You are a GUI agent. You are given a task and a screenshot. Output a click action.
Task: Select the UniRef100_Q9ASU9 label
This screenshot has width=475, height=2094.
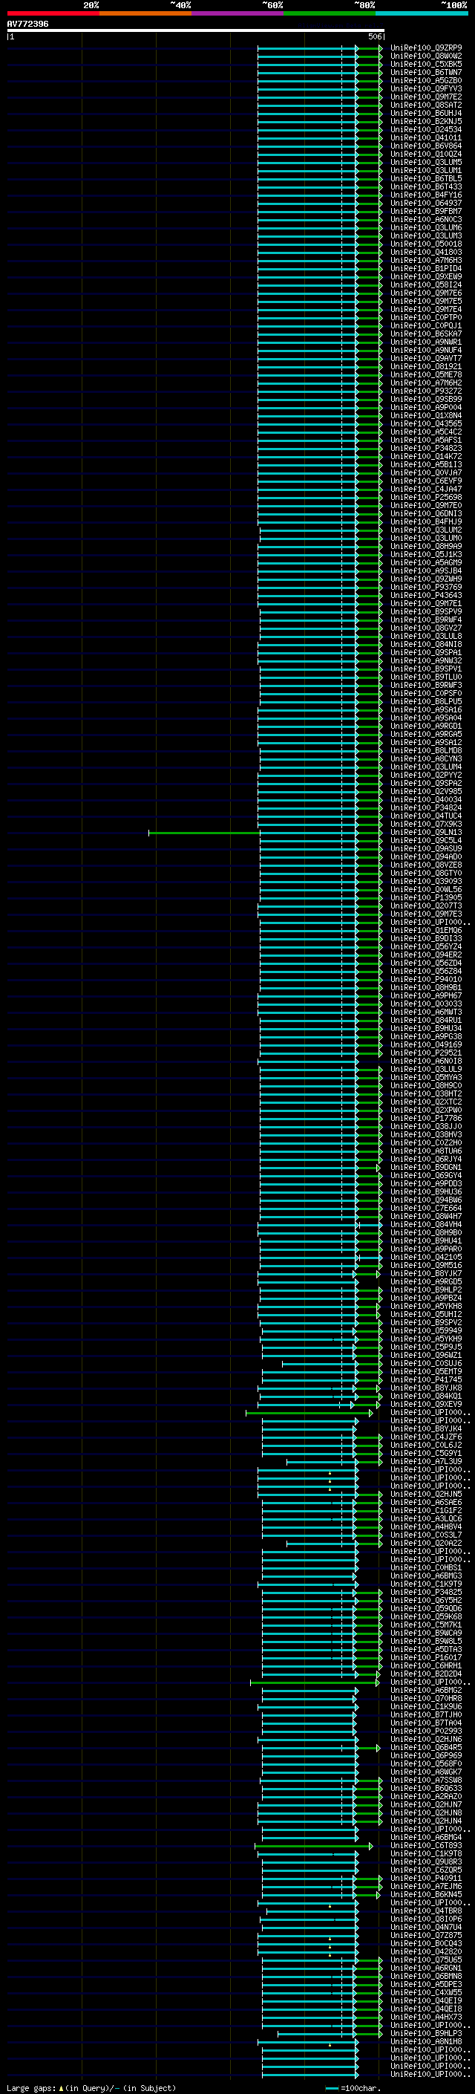pos(426,848)
